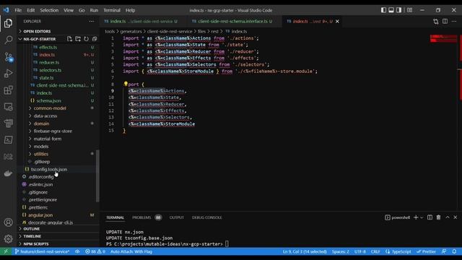Click the editor minimap overview
The image size is (462, 260).
443,38
